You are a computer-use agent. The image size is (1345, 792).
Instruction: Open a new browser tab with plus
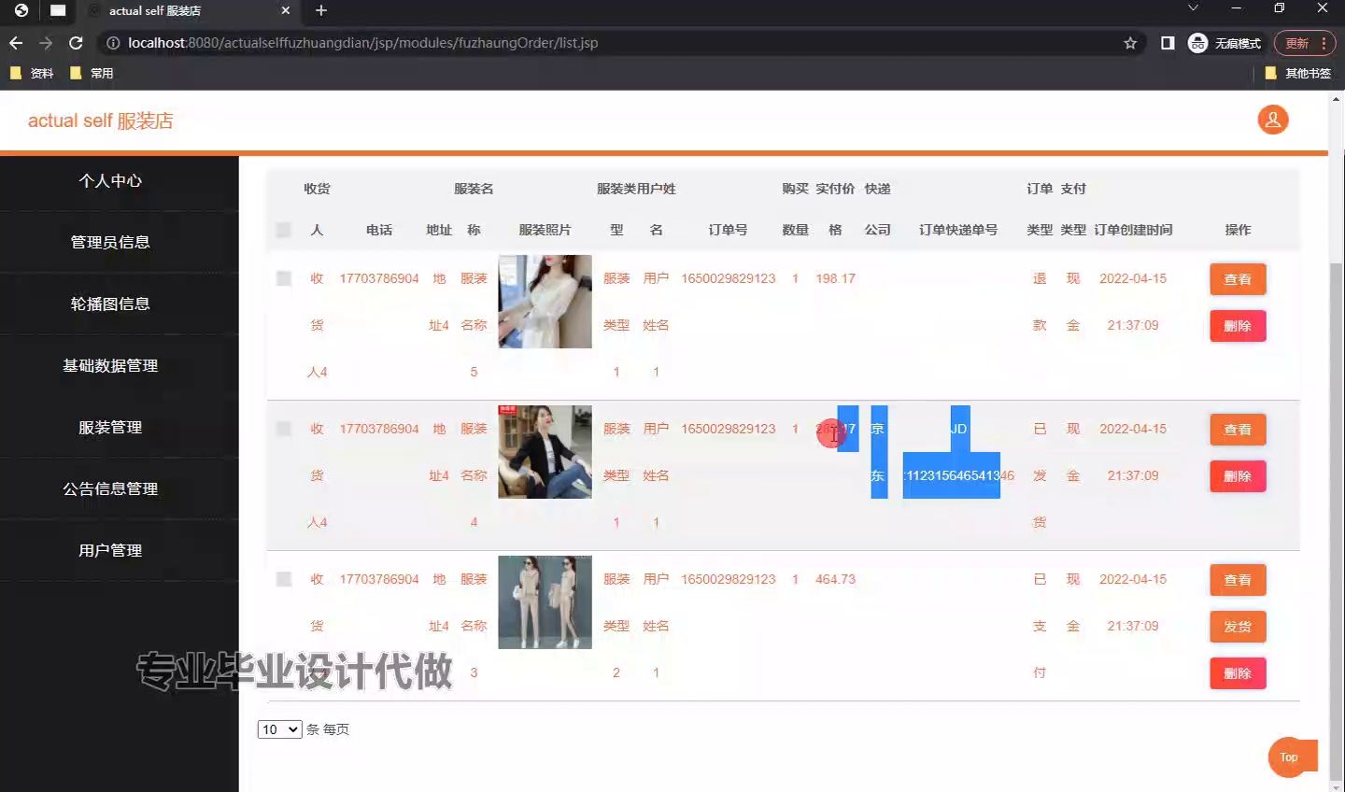[321, 10]
